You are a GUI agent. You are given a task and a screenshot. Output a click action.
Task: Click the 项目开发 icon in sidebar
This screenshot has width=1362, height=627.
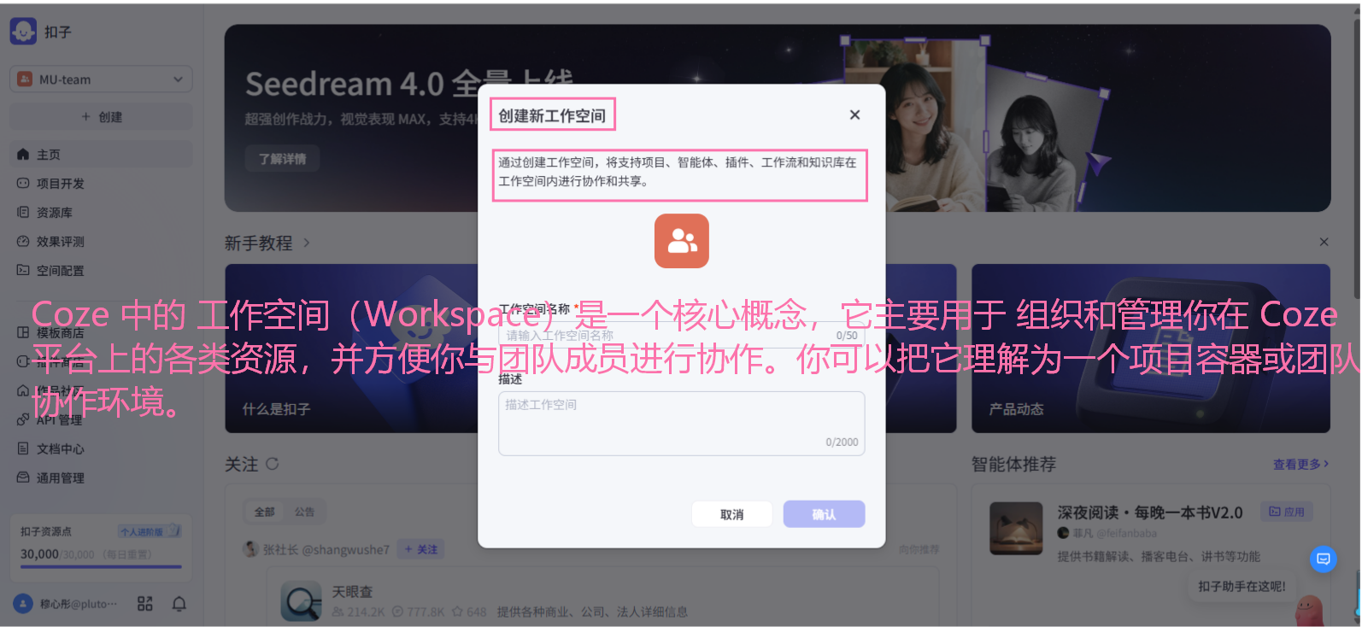[23, 184]
